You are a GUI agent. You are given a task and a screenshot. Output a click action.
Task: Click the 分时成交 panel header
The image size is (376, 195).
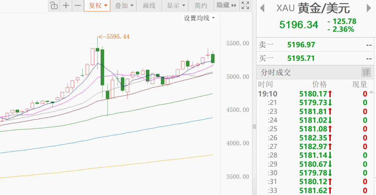pos(276,73)
